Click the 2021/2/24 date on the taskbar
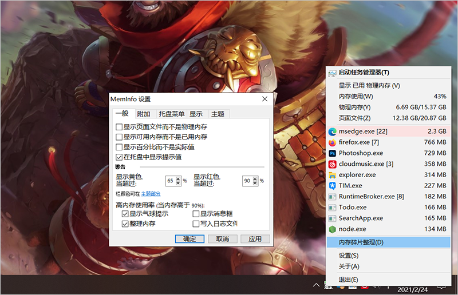 coord(412,290)
